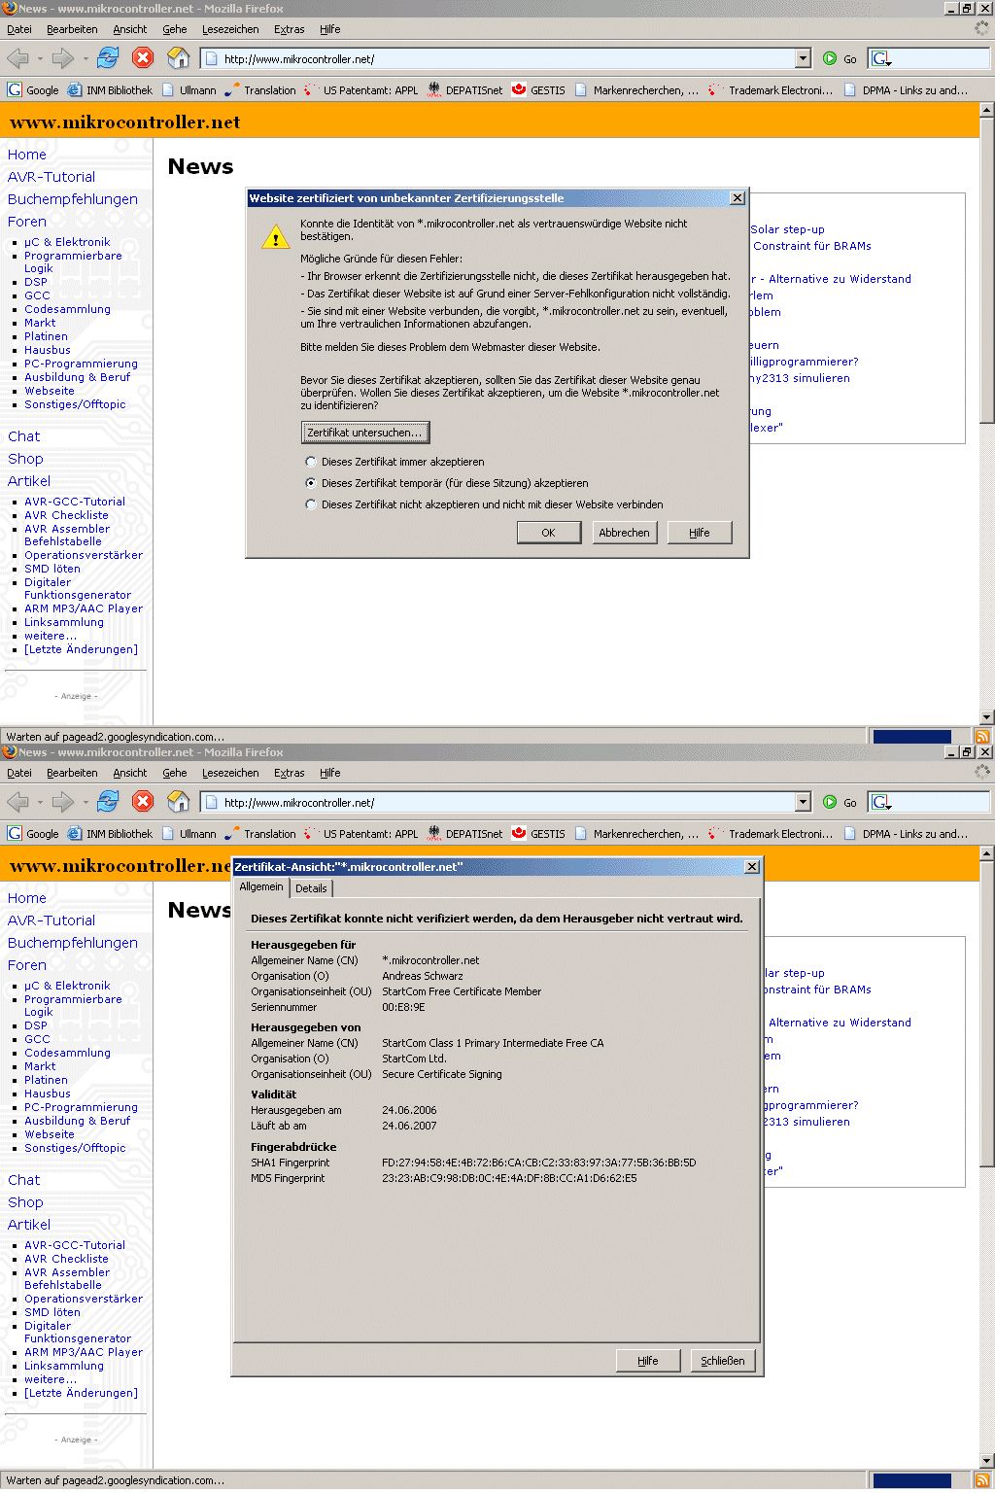Viewport: 995px width, 1493px height.
Task: Open Back history dropdown arrow in window with certificate viewer
Action: (40, 803)
